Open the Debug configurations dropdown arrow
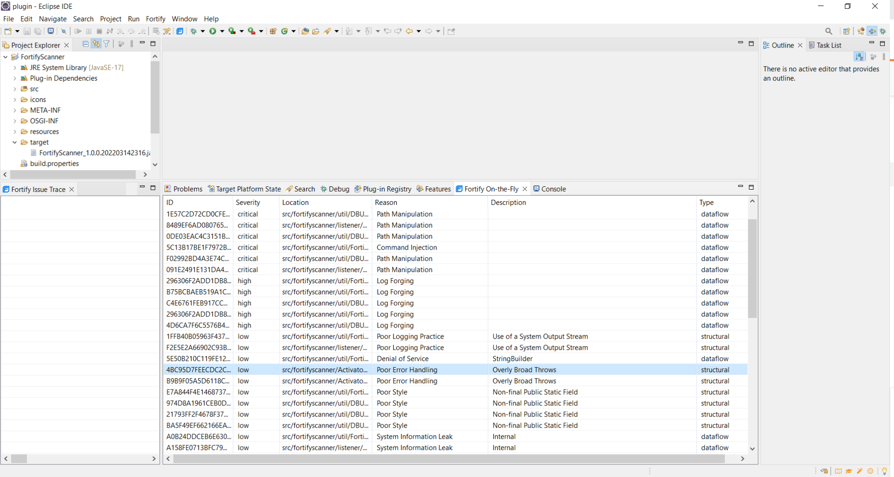The image size is (894, 477). pos(203,31)
